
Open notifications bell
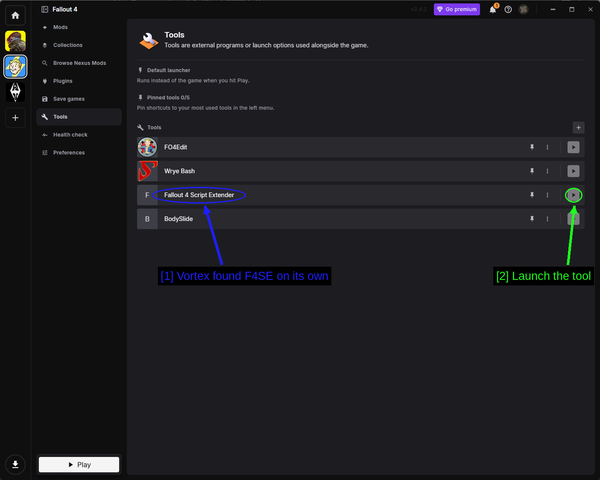[x=493, y=9]
